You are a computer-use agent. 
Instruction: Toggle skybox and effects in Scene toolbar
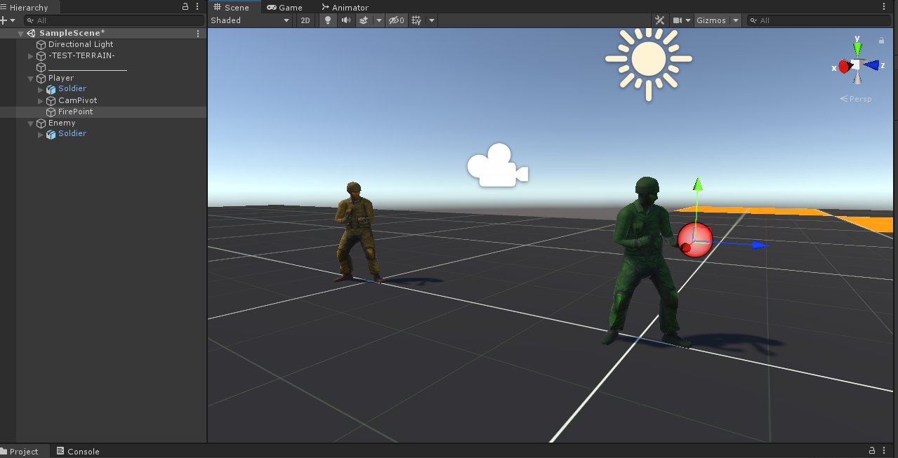pos(364,20)
